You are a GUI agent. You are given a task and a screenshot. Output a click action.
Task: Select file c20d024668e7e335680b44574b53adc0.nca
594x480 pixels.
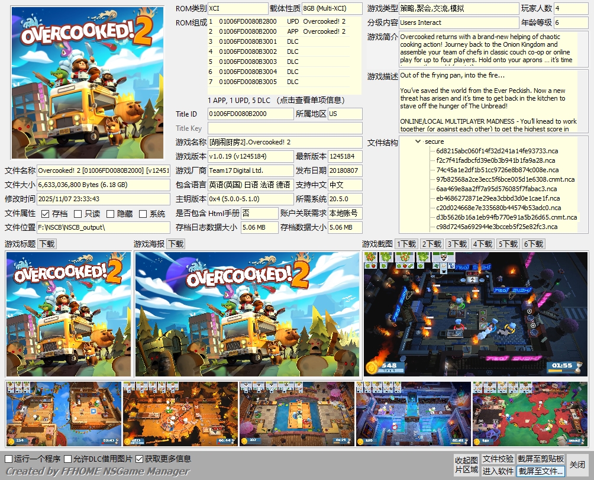(x=498, y=208)
